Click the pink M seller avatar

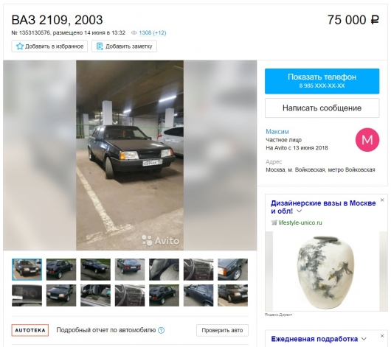click(x=367, y=140)
